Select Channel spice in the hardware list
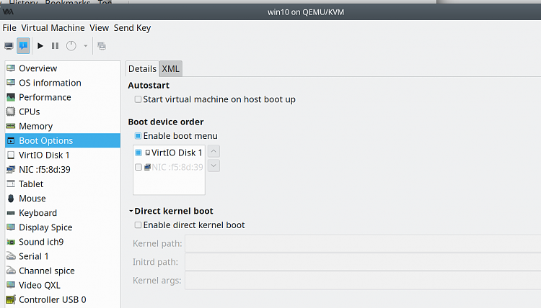 63,271
